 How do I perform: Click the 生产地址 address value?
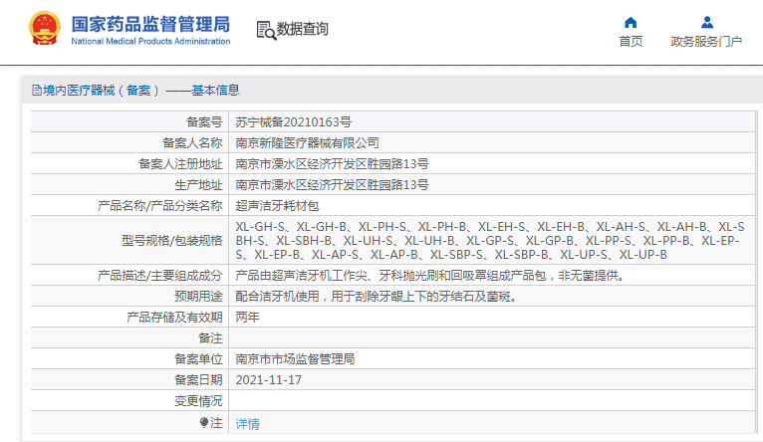point(332,184)
